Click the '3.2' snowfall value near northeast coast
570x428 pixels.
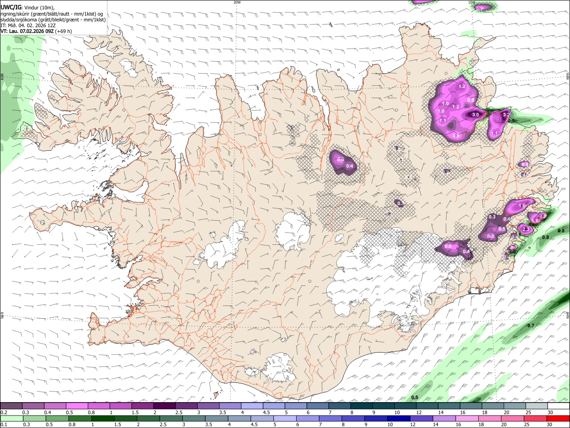[506, 115]
